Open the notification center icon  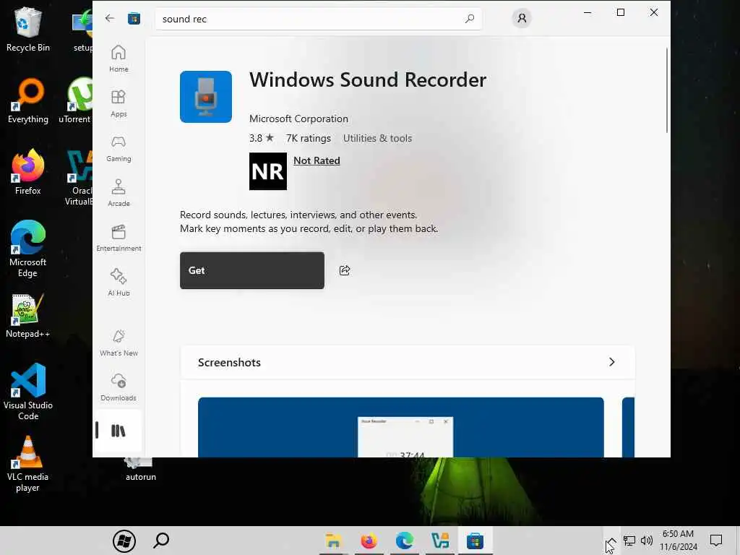(716, 541)
